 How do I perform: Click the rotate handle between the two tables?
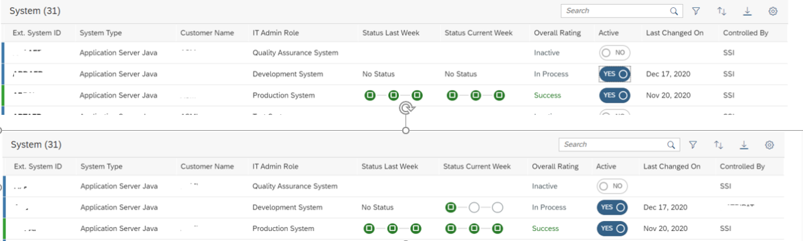point(406,109)
